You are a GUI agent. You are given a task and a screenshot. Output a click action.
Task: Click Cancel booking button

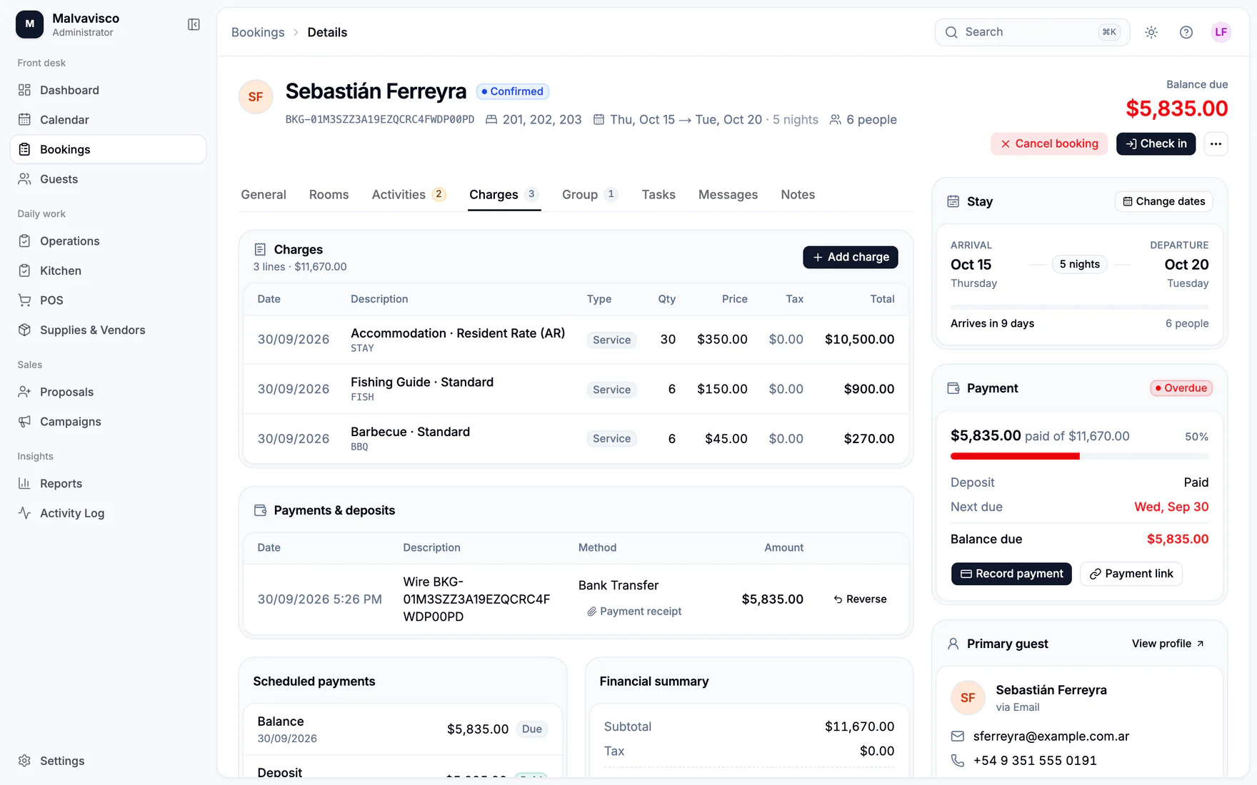1049,143
